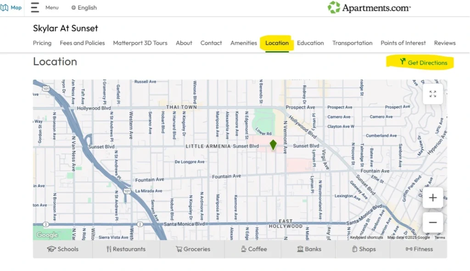Open the map Keyboard shortcuts link
The height and width of the screenshot is (271, 470).
(366, 238)
